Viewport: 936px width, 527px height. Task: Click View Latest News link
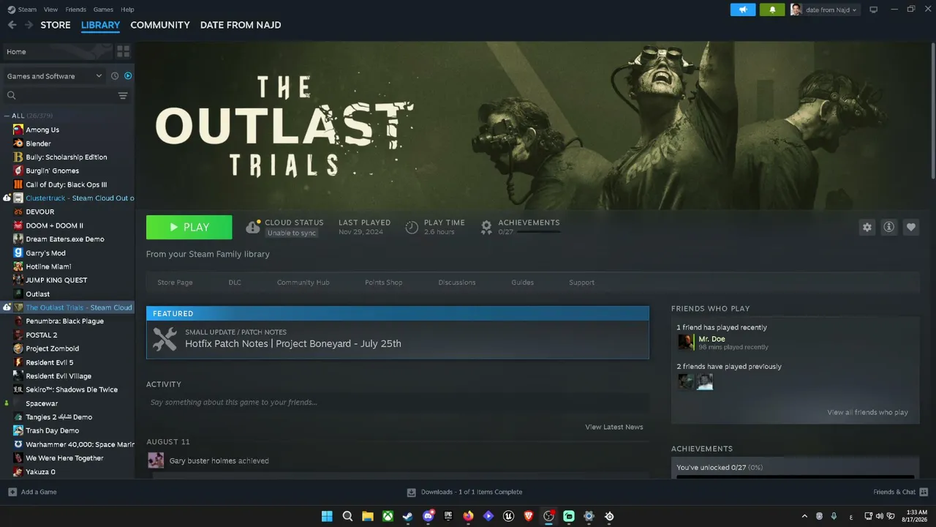click(614, 427)
